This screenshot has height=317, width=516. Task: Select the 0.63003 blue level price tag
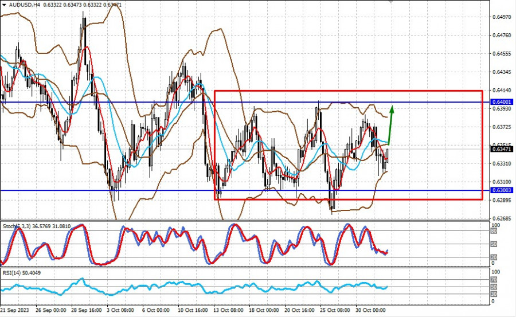[x=502, y=190]
